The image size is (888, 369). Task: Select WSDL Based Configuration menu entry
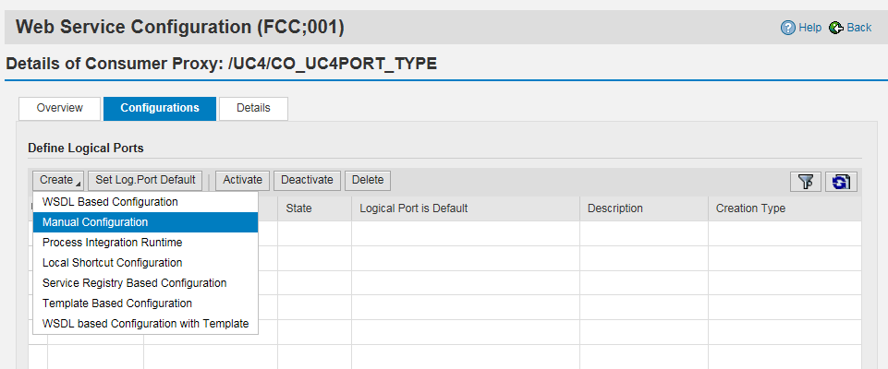point(110,202)
